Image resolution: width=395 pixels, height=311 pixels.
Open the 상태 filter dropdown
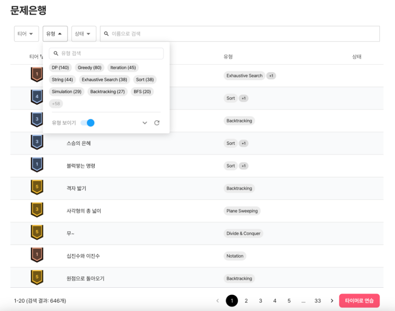tap(84, 34)
